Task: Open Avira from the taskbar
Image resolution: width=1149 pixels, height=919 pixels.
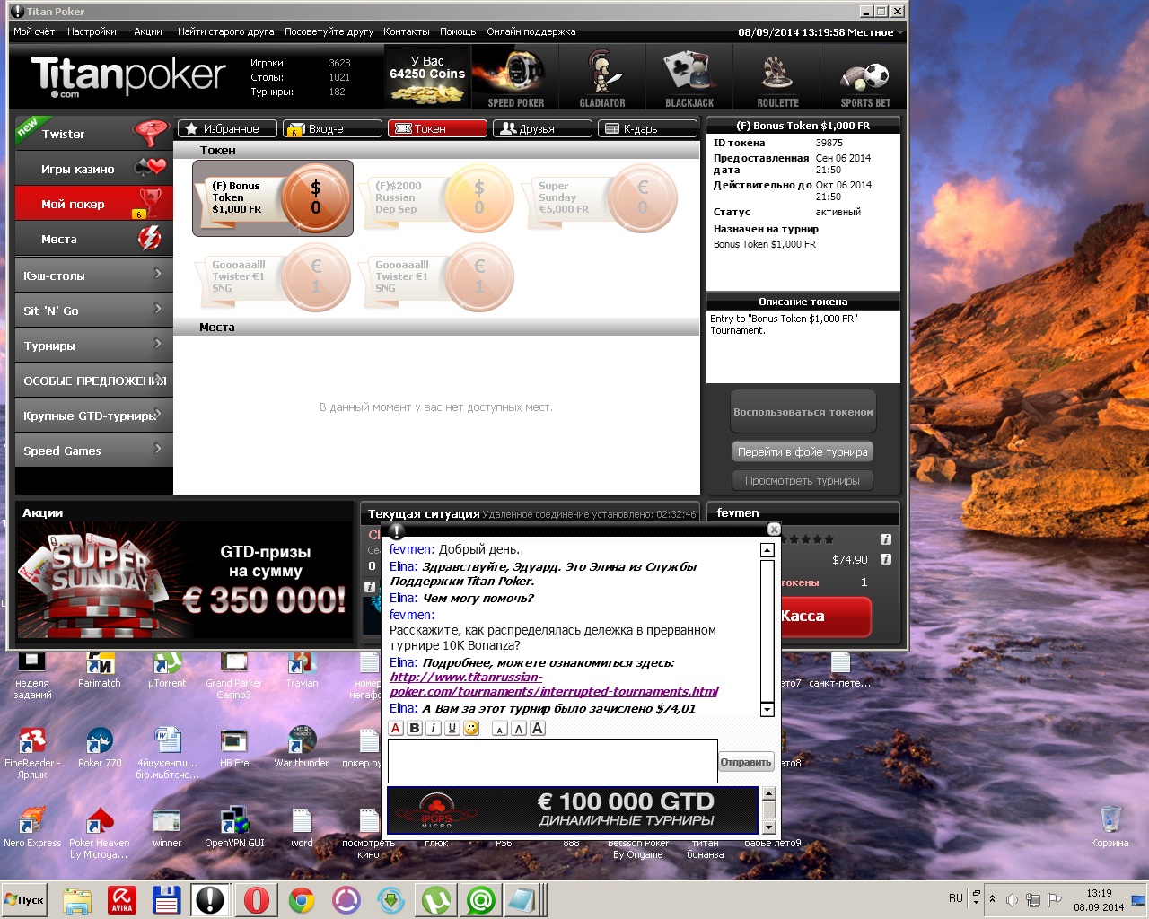Action: (122, 899)
